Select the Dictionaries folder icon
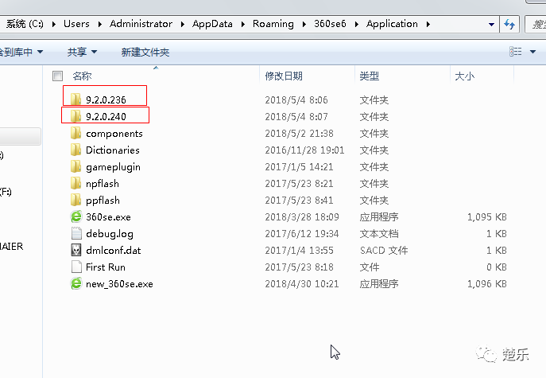The height and width of the screenshot is (378, 546). 76,150
